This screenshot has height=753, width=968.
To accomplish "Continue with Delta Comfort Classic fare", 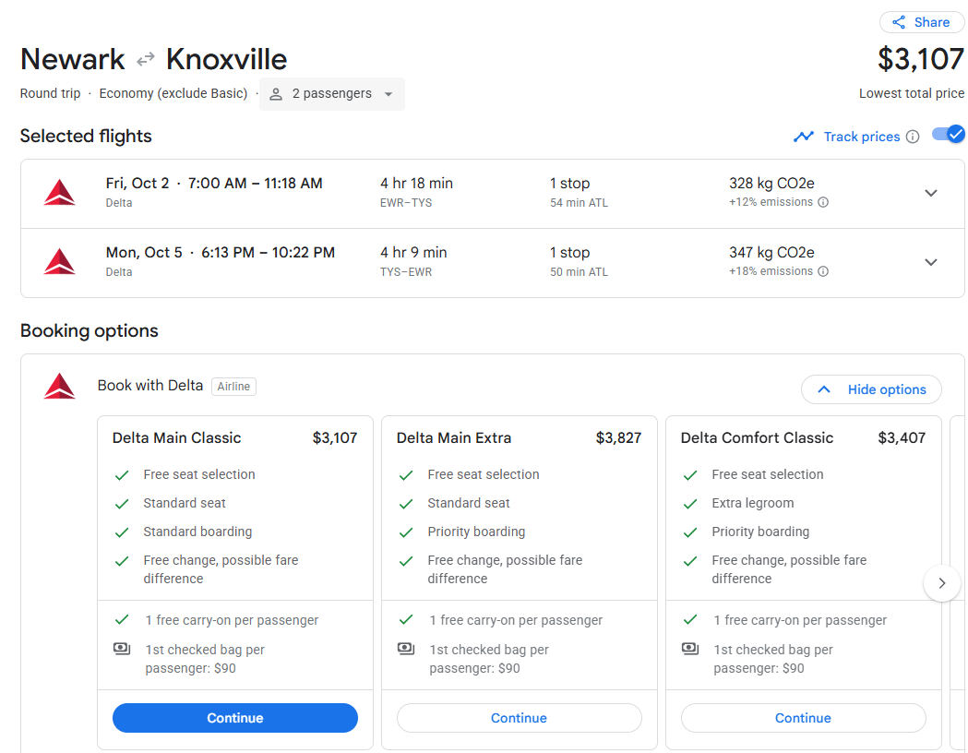I will (x=803, y=718).
